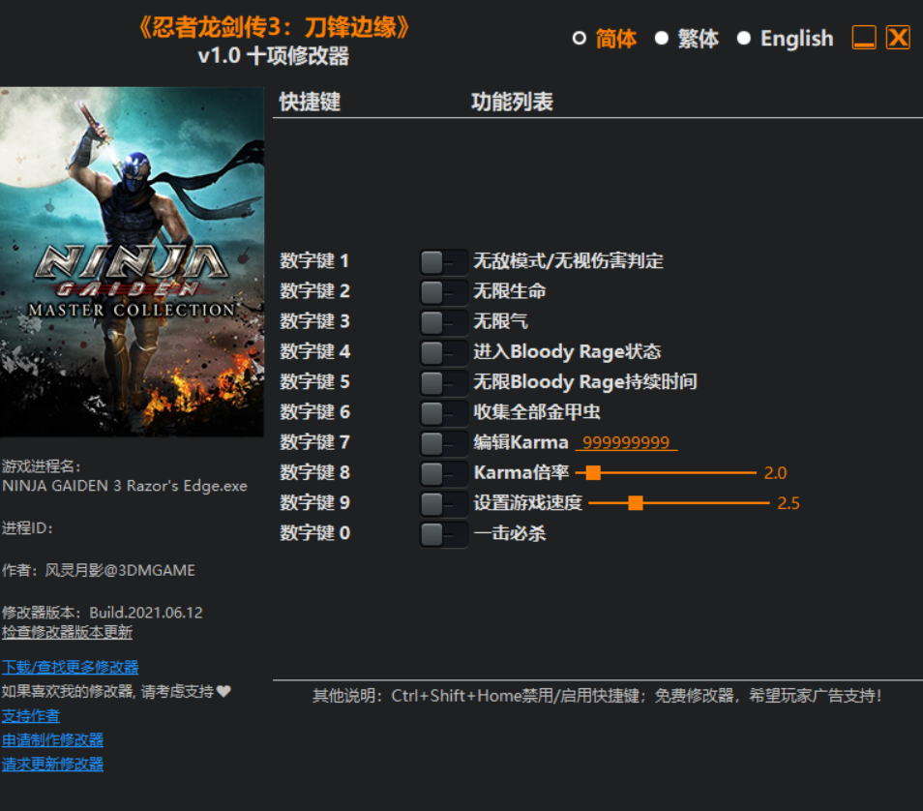The height and width of the screenshot is (811, 923).
Task: Open 下载/查找更多修改器 link
Action: pos(70,667)
